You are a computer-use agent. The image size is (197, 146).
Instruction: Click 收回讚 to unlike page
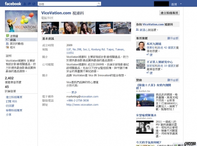[x=10, y=106]
